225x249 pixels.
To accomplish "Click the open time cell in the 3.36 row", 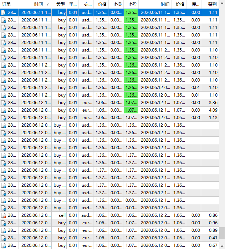I will (35, 103).
